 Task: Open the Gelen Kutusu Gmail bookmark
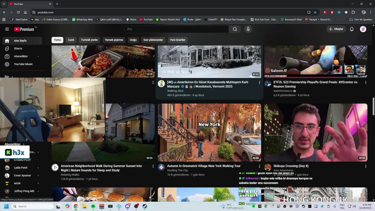coord(56,20)
